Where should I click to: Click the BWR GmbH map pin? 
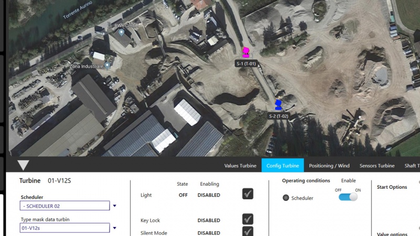click(122, 33)
